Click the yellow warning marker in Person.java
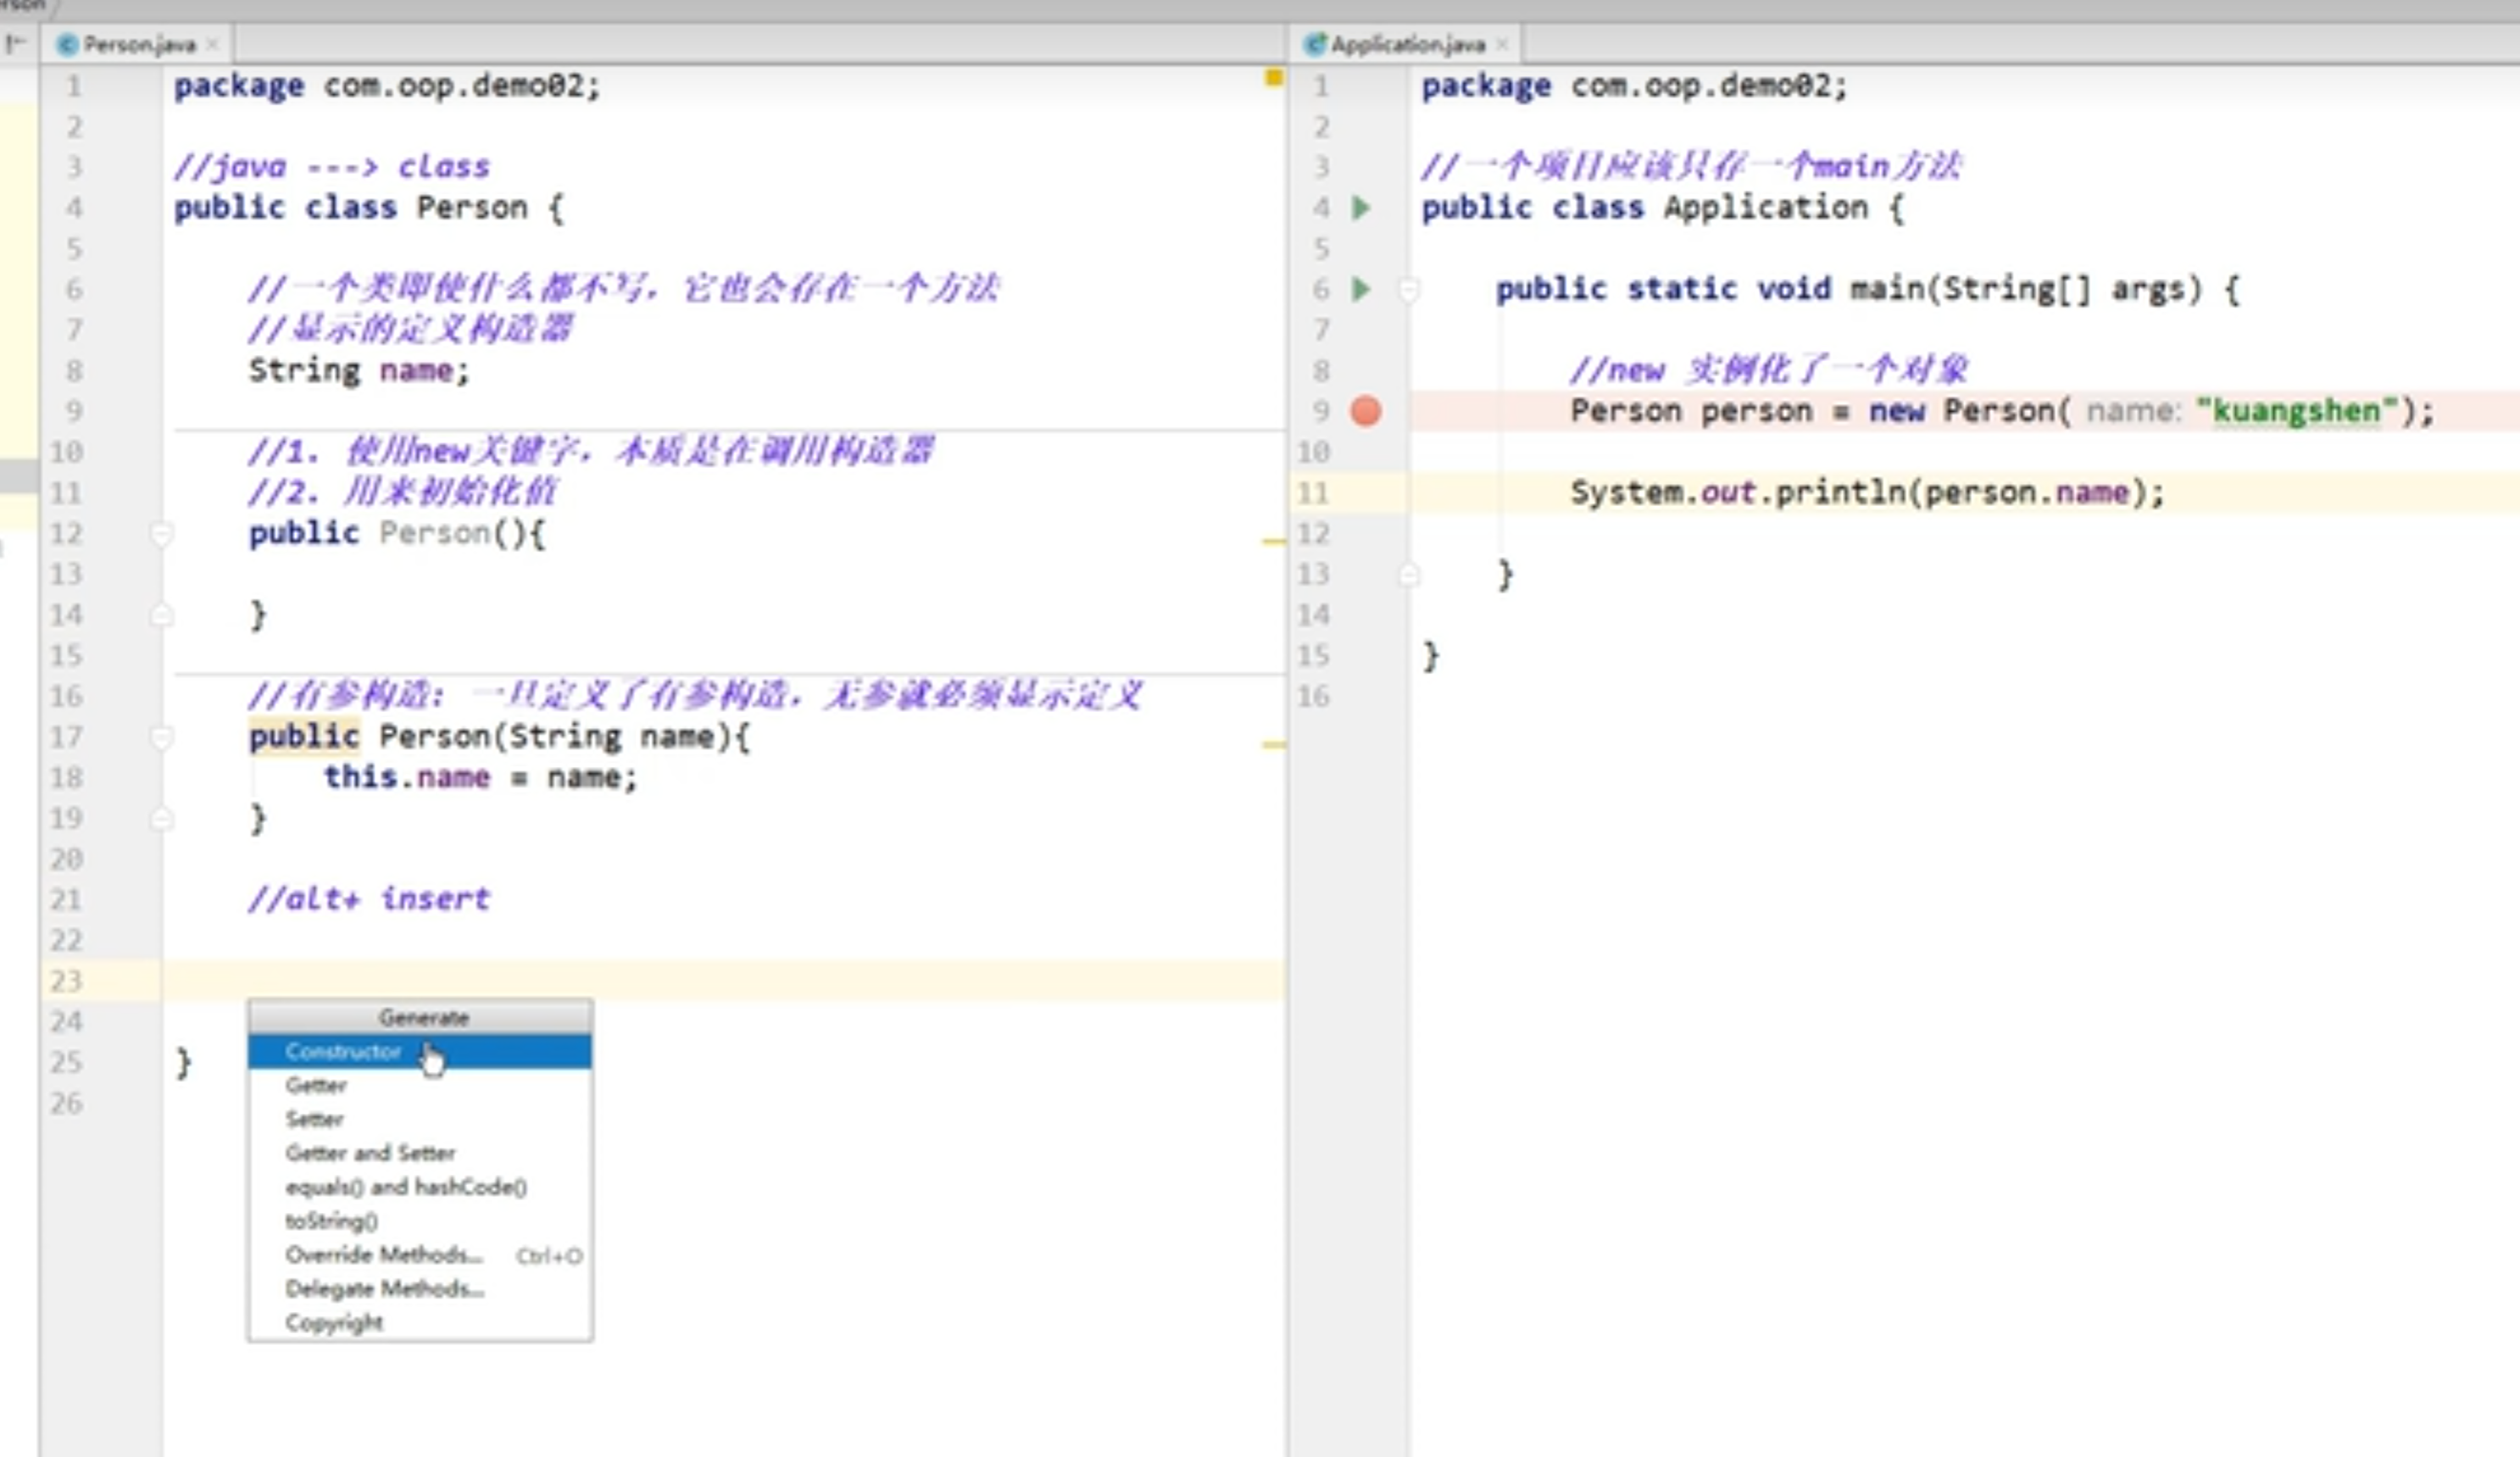Screen dimensions: 2520x1457 (1273, 78)
